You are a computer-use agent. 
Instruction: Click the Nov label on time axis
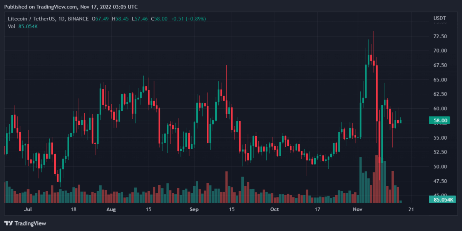click(358, 209)
